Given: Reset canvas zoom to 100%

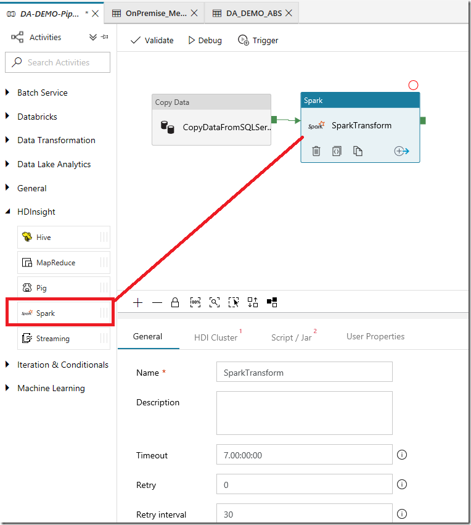Looking at the screenshot, I should coord(195,302).
